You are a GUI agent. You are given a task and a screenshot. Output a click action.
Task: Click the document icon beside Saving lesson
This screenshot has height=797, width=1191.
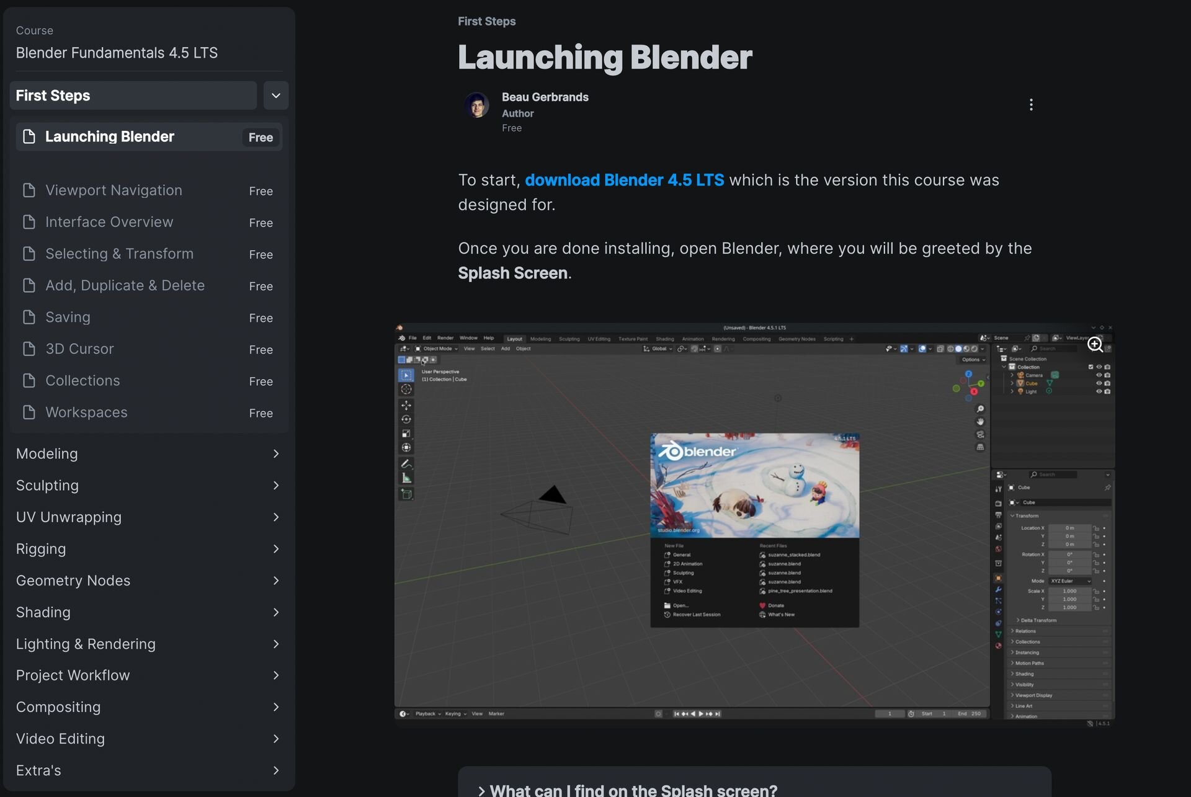pos(29,318)
